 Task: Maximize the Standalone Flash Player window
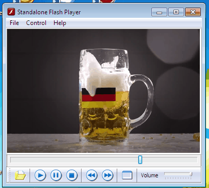[176, 12]
